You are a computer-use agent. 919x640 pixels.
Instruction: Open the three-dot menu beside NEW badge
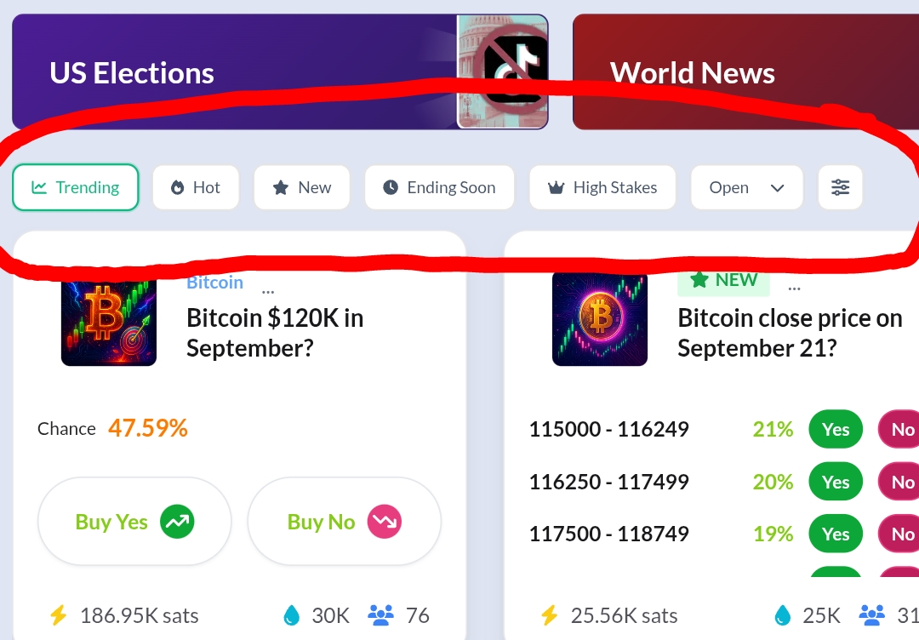pyautogui.click(x=794, y=289)
